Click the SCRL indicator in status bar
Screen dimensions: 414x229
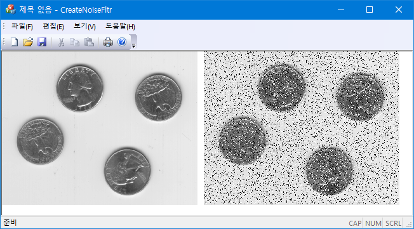(x=393, y=223)
